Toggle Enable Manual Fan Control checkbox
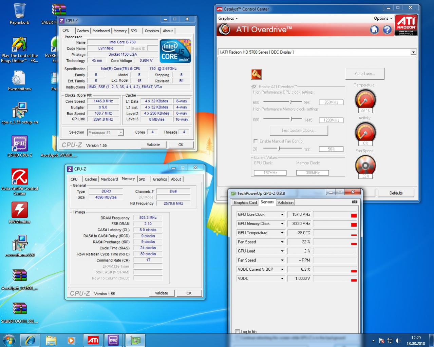This screenshot has width=434, height=347. click(x=256, y=141)
